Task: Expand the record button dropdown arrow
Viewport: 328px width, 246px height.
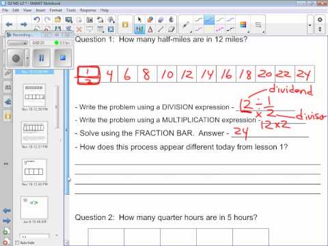Action: click(27, 58)
